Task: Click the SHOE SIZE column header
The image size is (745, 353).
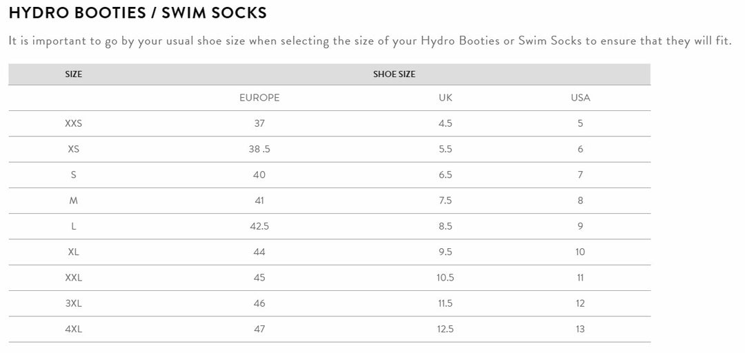Action: click(x=394, y=74)
